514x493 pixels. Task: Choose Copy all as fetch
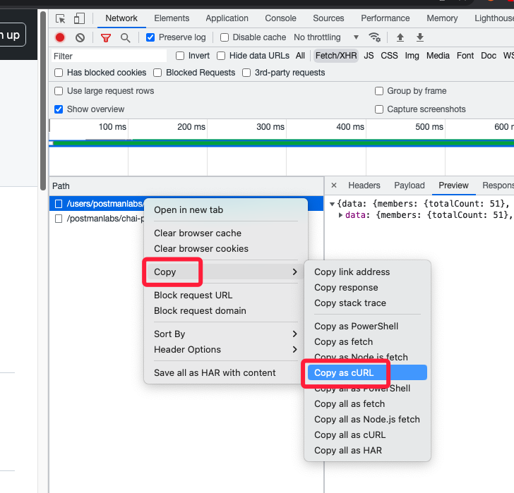[x=367, y=403]
